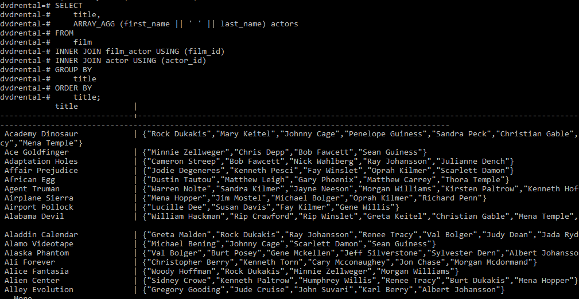Click the "Ace Goldfinger" title row

coord(37,152)
